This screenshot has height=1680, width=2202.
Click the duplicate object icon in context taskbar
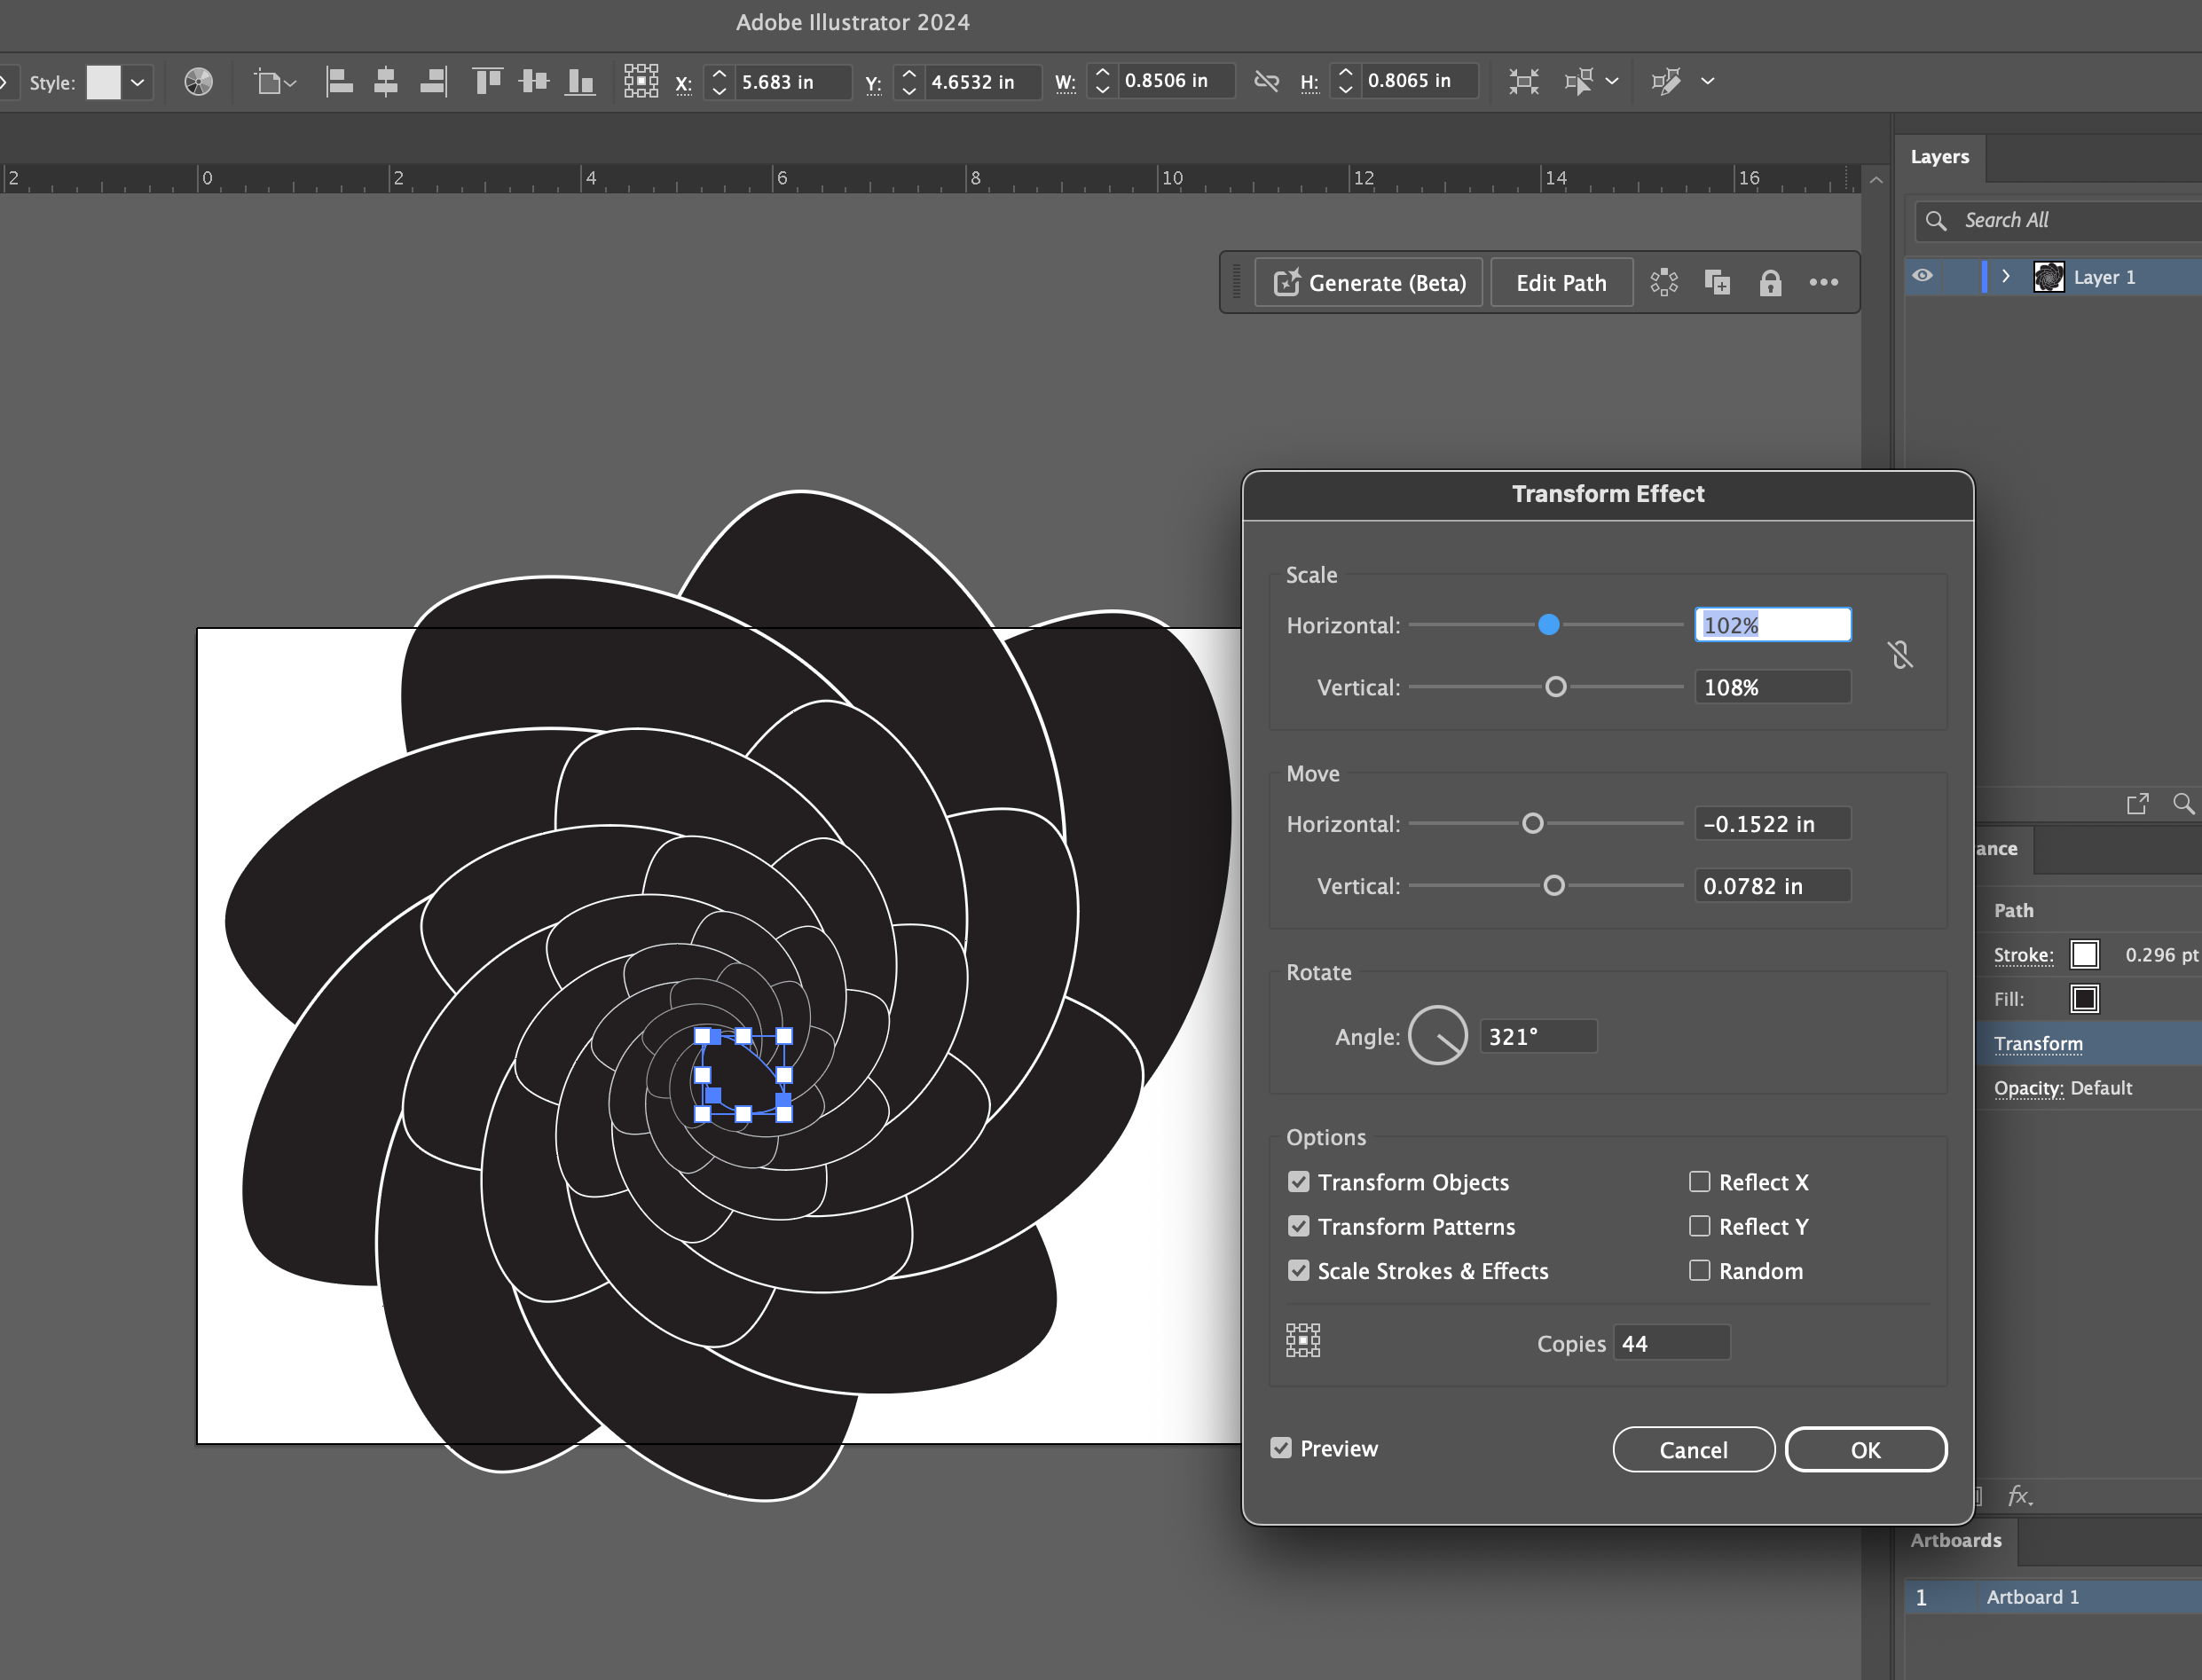pyautogui.click(x=1717, y=283)
